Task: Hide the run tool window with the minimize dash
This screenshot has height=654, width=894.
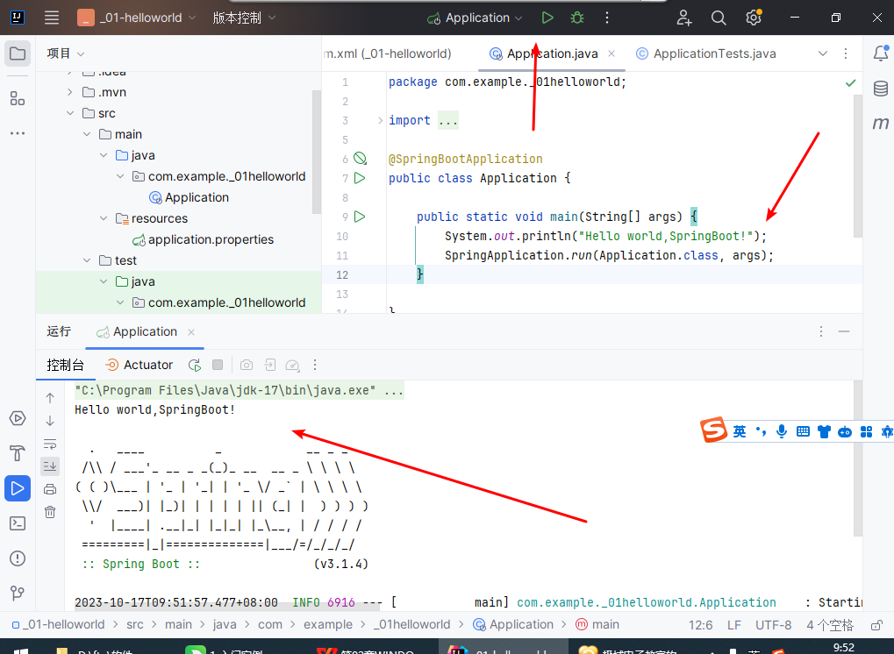Action: coord(844,331)
